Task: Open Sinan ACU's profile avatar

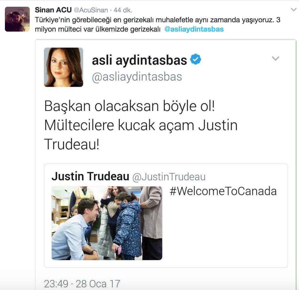Action: coord(17,19)
